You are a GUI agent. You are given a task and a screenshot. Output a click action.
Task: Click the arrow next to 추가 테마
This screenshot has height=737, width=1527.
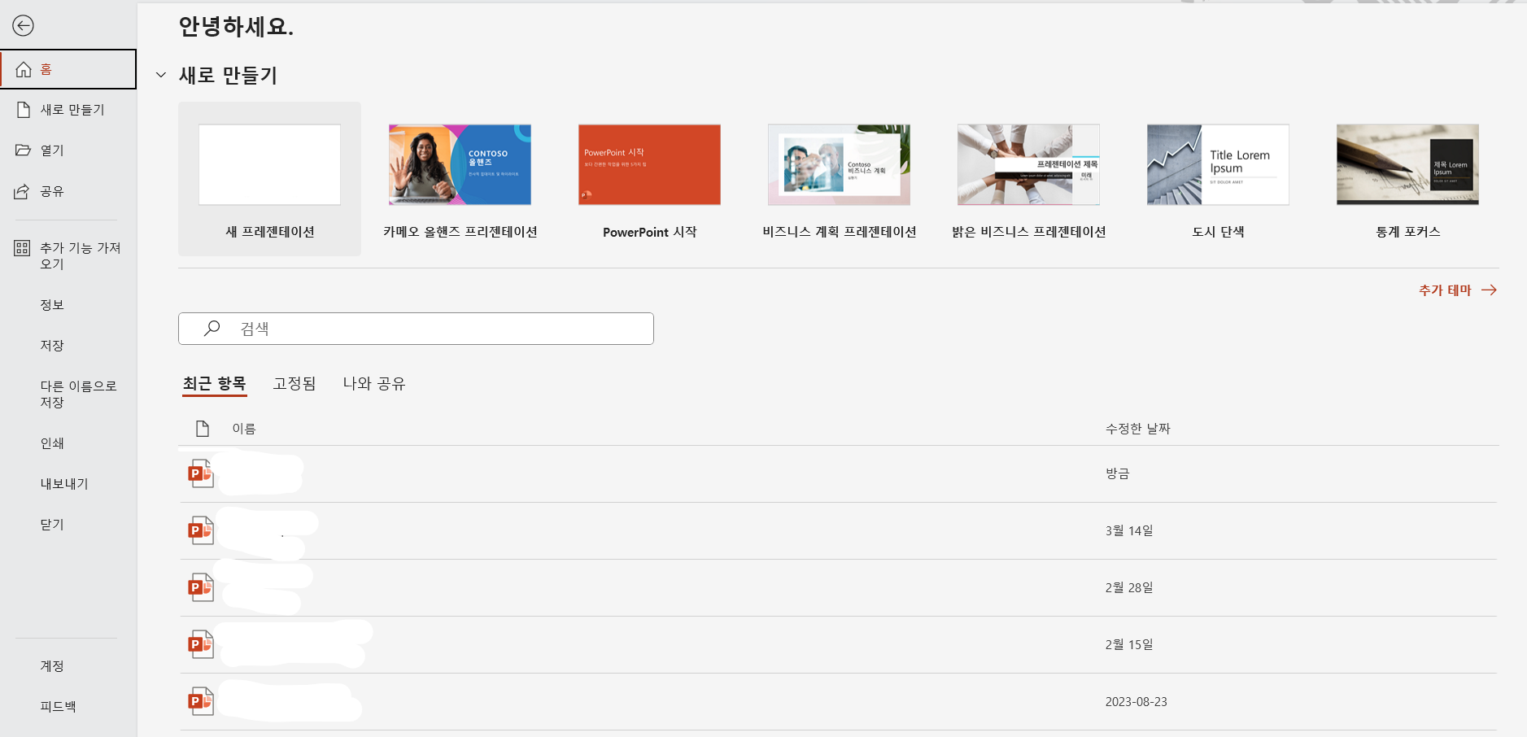point(1489,290)
